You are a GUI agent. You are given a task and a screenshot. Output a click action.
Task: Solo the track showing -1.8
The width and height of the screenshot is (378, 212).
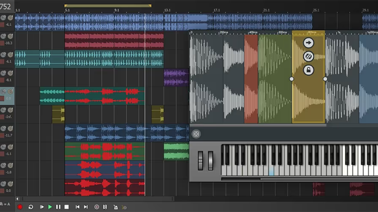click(10, 165)
